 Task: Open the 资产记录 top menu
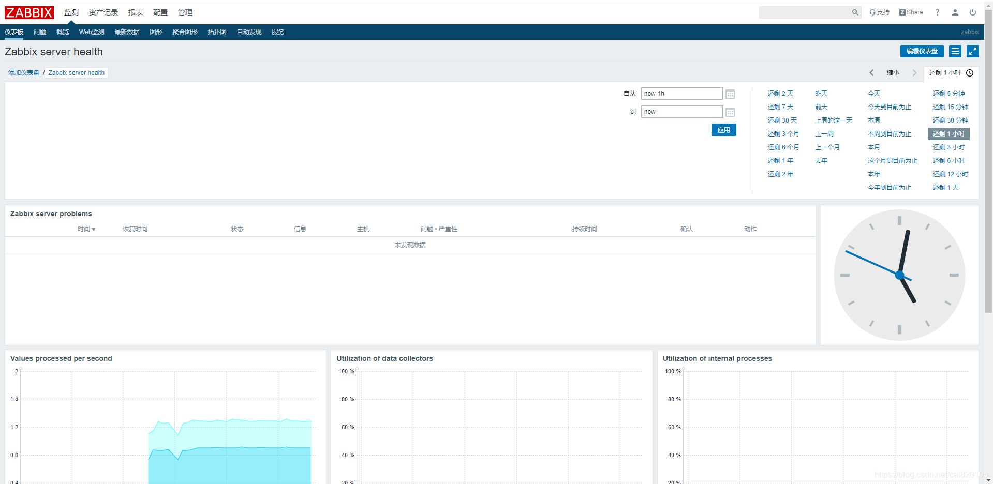coord(103,12)
